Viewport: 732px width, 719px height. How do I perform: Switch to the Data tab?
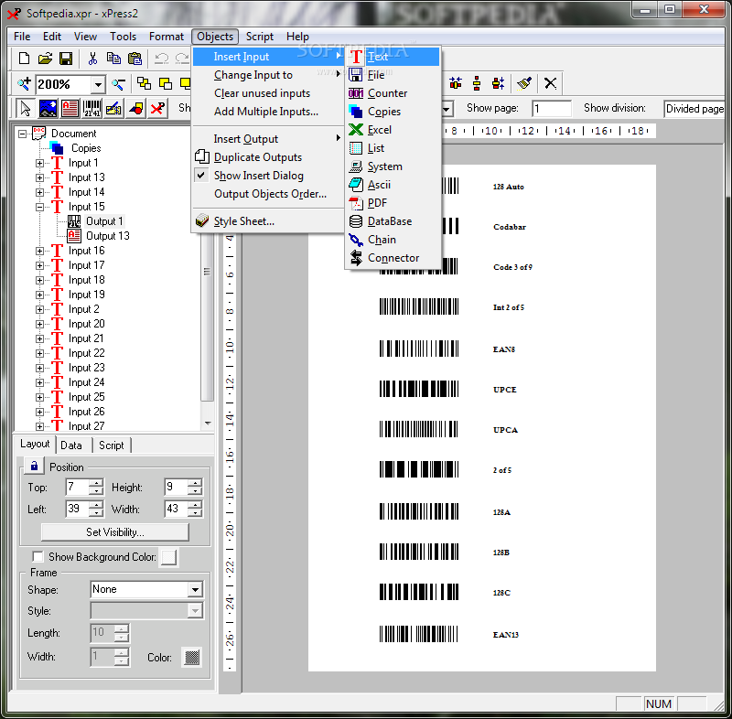tap(71, 445)
